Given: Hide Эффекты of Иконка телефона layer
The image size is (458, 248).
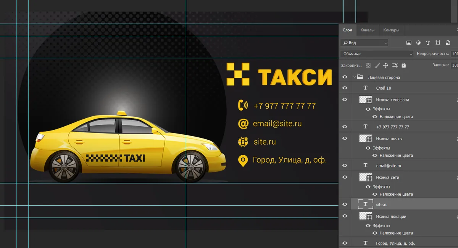Looking at the screenshot, I should [368, 109].
